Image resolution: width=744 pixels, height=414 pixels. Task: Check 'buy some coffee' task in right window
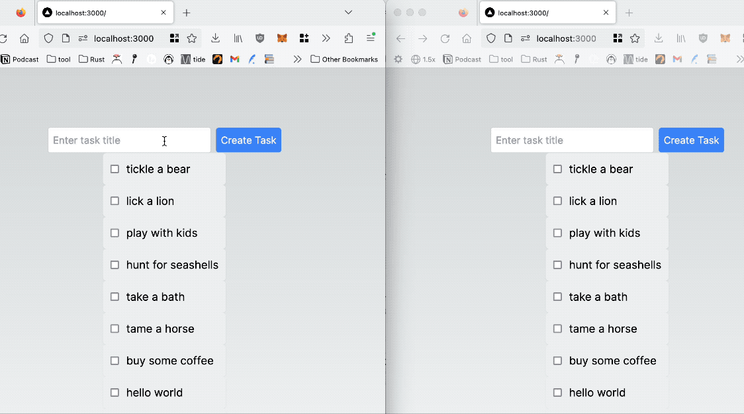[557, 361]
